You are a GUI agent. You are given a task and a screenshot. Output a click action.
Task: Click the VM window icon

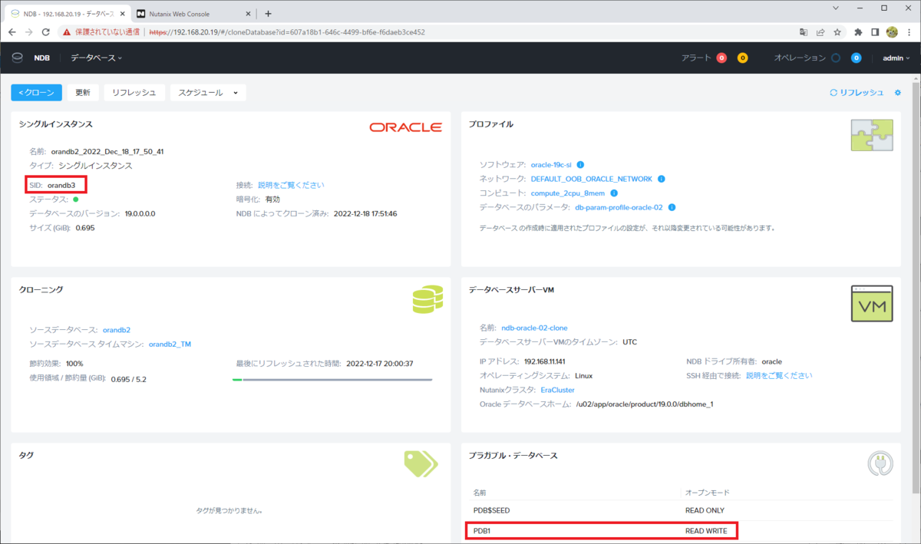pos(872,304)
